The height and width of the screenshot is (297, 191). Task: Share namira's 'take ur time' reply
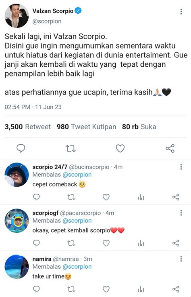pyautogui.click(x=176, y=289)
